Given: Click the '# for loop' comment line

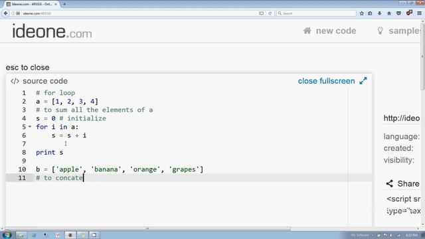Looking at the screenshot, I should click(55, 93).
